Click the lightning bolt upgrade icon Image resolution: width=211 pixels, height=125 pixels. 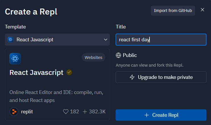[x=132, y=77]
